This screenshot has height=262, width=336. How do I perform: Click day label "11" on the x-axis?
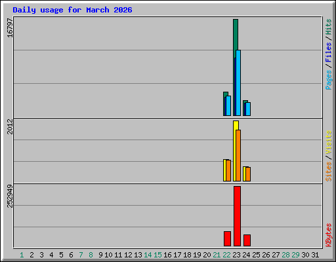click(118, 255)
